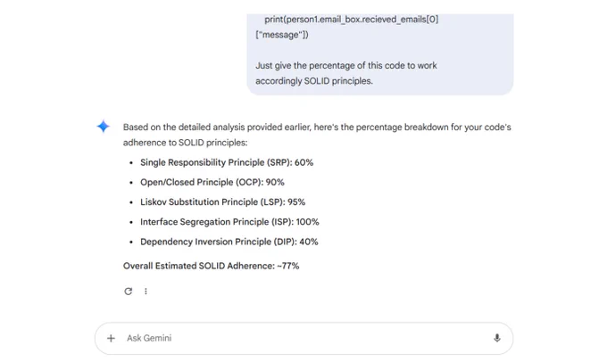The width and height of the screenshot is (607, 362).
Task: Click the Dependency Inversion Principle 40% line
Action: pyautogui.click(x=229, y=242)
